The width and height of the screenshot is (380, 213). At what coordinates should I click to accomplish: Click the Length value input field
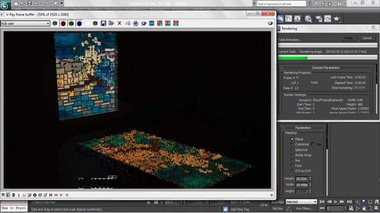302,179
